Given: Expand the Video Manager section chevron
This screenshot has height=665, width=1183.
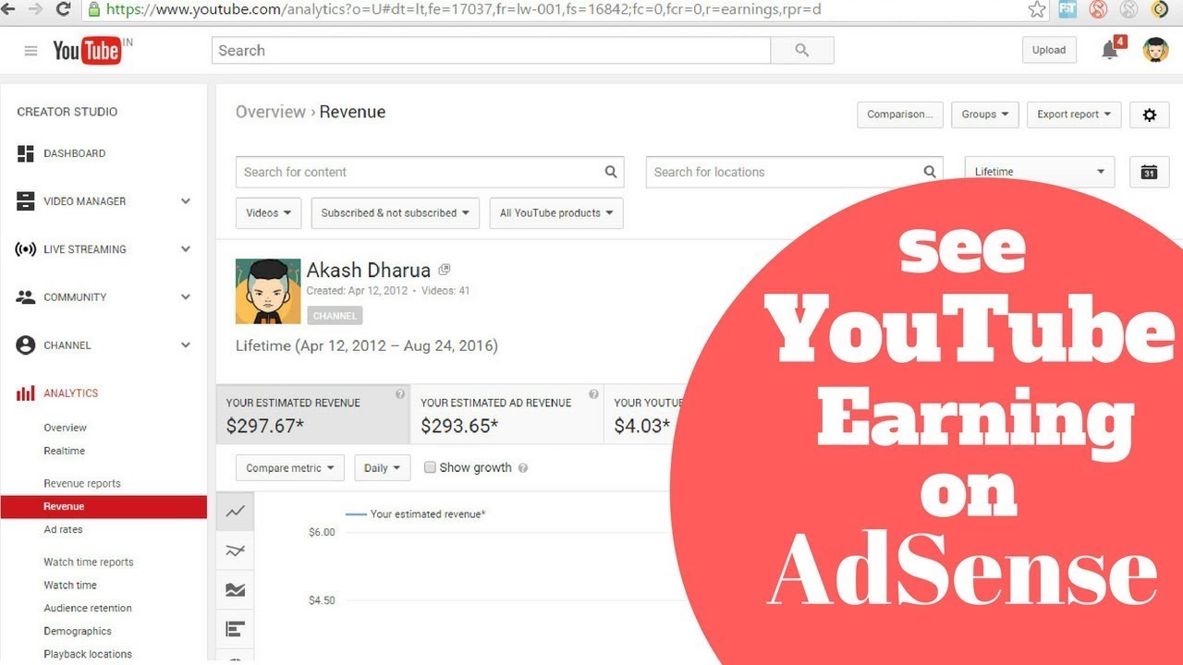Looking at the screenshot, I should point(186,201).
